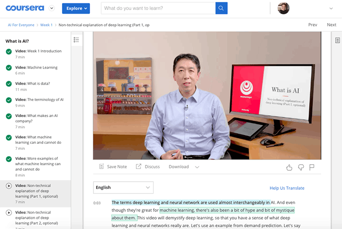Click completed checkmark for Week 1 Introduction

click(9, 51)
